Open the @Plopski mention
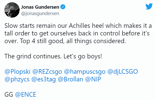 18,72
